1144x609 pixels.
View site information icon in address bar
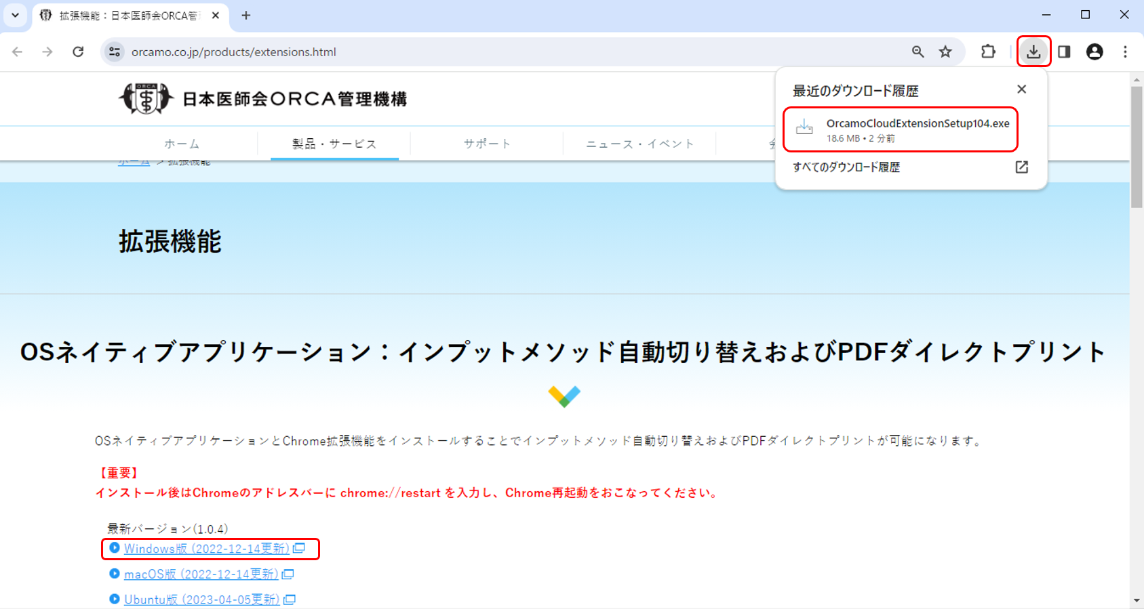click(x=115, y=51)
